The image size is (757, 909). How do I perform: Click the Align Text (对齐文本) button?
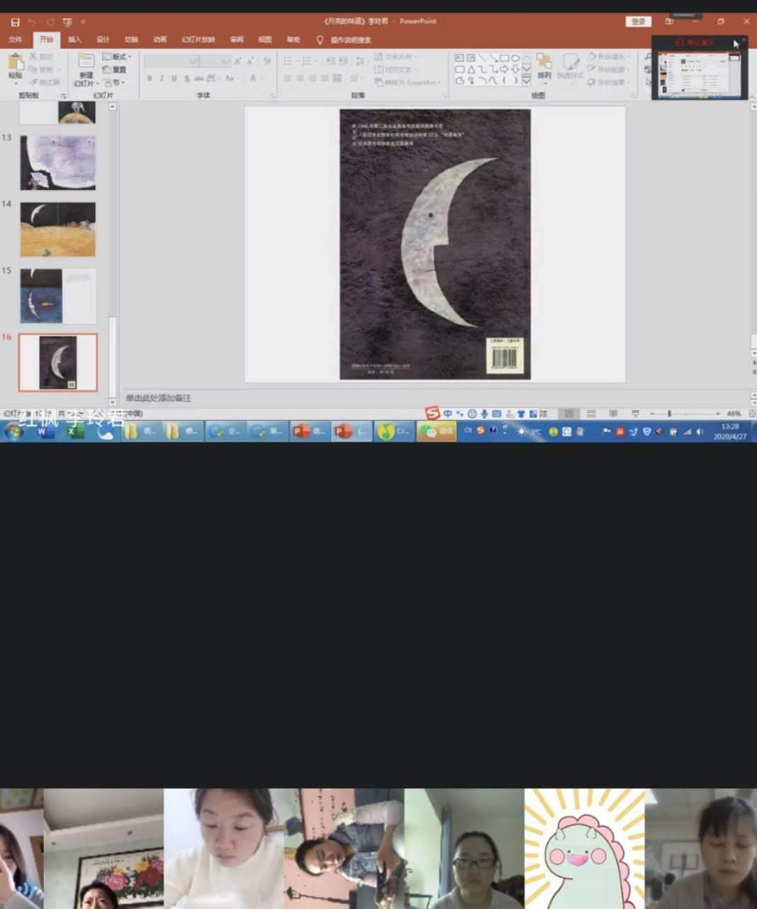click(x=396, y=70)
